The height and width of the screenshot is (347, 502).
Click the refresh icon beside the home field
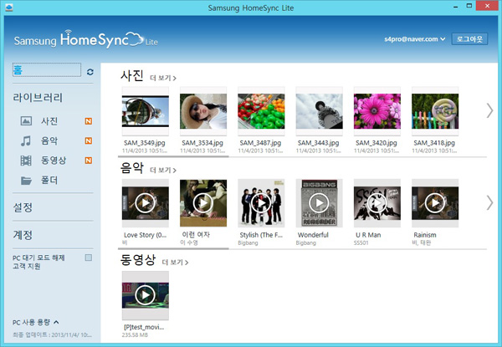click(x=90, y=73)
